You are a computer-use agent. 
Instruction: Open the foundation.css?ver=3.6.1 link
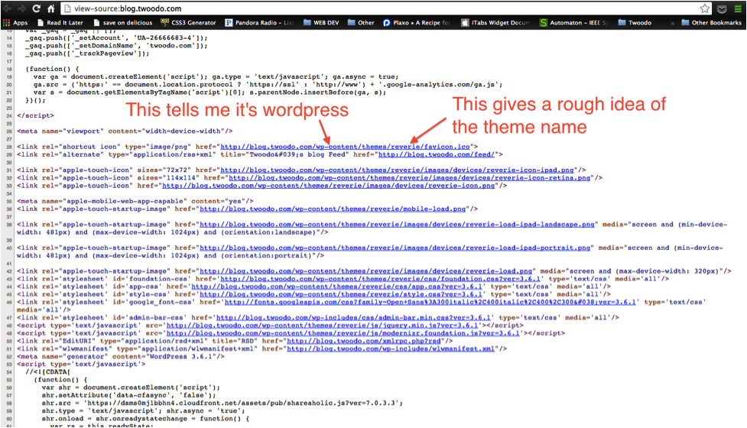380,278
